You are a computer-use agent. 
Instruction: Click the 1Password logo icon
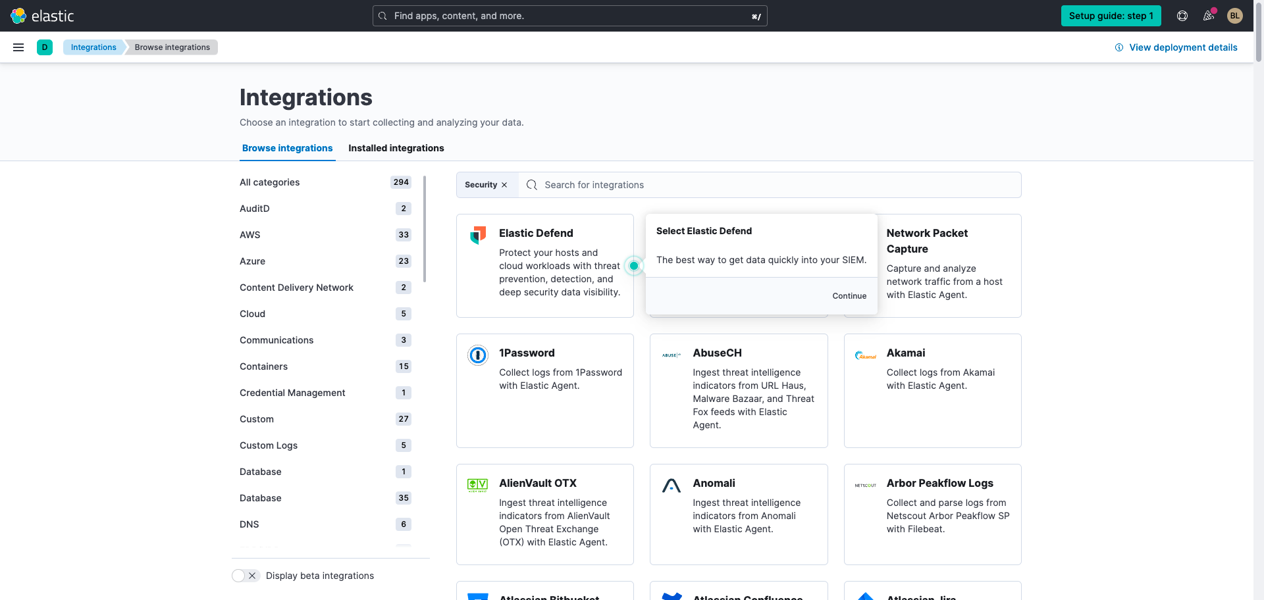478,355
